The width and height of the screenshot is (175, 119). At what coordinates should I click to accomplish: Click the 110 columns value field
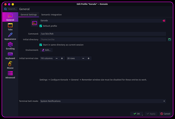pyautogui.click(x=47, y=58)
